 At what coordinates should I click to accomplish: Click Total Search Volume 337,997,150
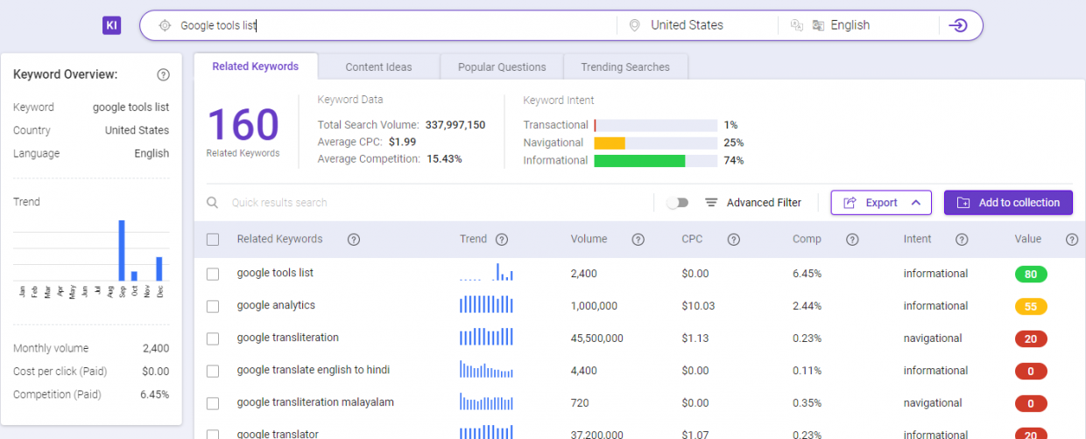point(455,125)
